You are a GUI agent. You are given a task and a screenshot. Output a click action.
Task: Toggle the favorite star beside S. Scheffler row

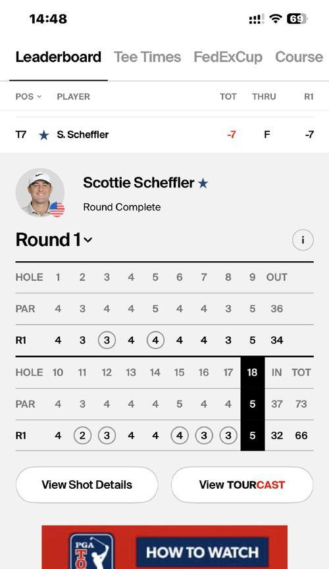click(44, 135)
